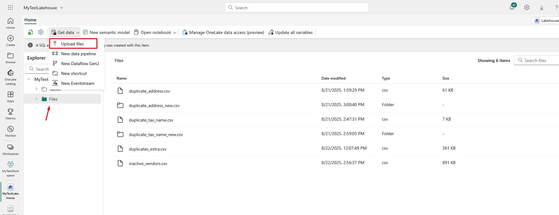The image size is (559, 215).
Task: Click Update all variables button
Action: coord(291,32)
